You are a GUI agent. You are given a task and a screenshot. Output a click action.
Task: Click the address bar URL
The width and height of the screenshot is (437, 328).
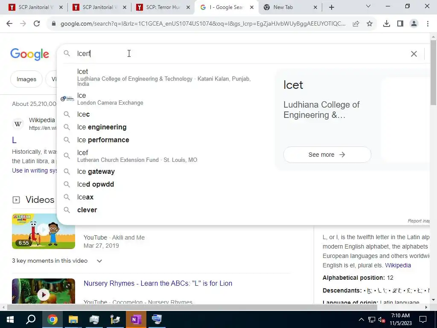click(203, 24)
